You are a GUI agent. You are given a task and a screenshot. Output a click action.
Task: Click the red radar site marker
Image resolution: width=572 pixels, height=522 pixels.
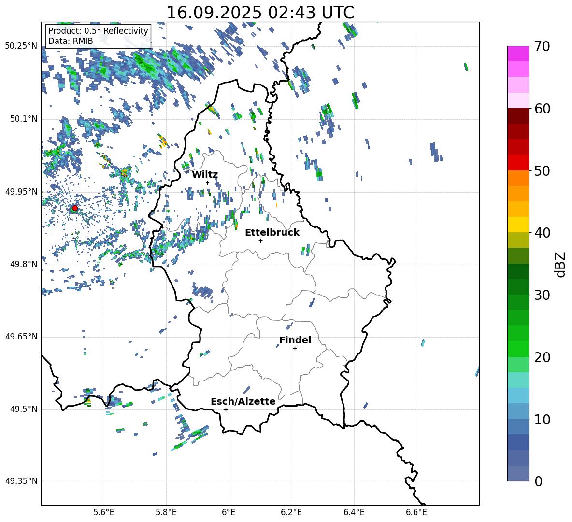click(x=75, y=208)
